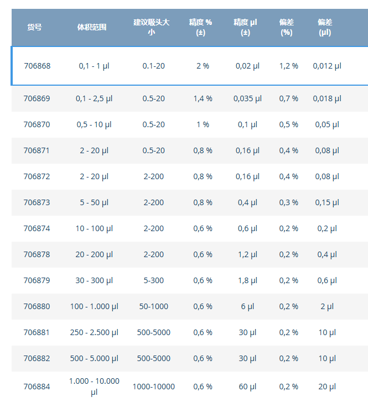Image resolution: width=368 pixels, height=402 pixels.
Task: Click the 1000-10000 tip size cell
Action: pos(153,387)
